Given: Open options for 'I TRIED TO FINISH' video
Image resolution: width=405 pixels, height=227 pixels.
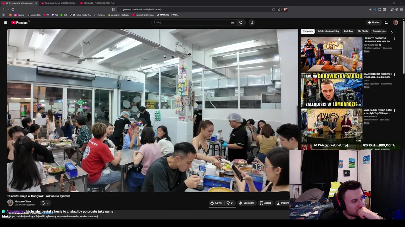Looking at the screenshot, I should tap(394, 39).
